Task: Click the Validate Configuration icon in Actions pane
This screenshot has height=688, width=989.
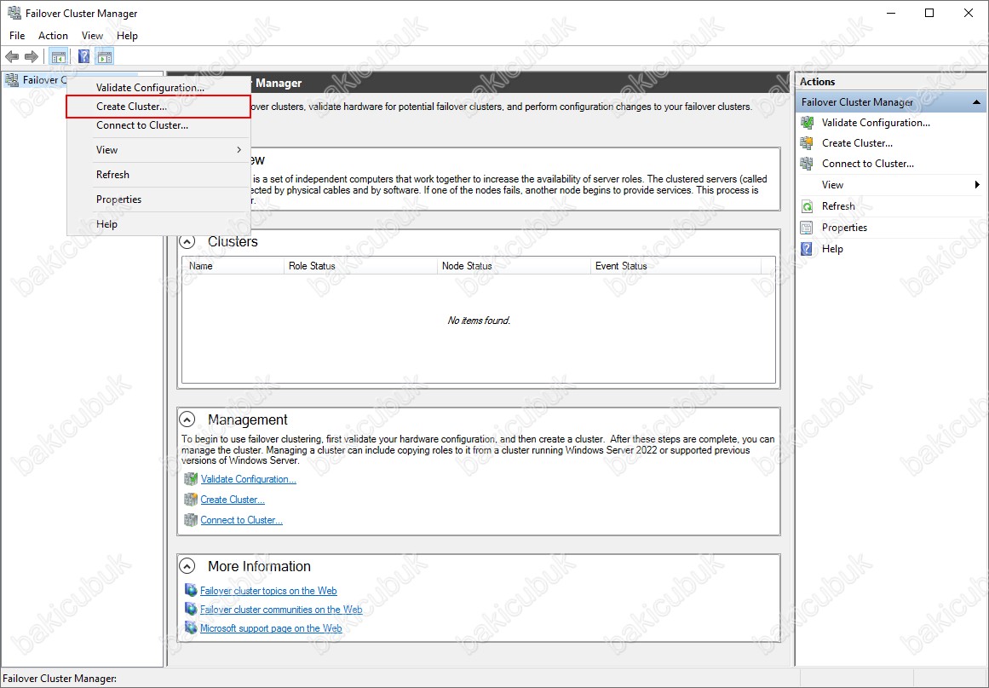Action: pyautogui.click(x=807, y=123)
